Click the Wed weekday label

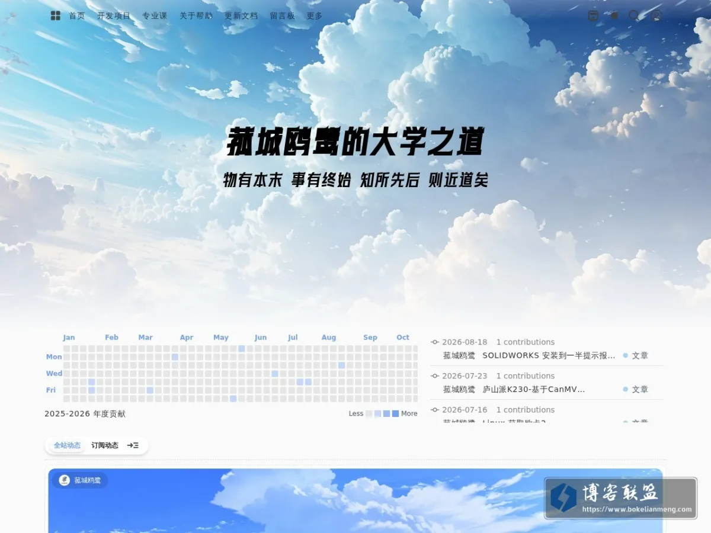[x=54, y=373]
